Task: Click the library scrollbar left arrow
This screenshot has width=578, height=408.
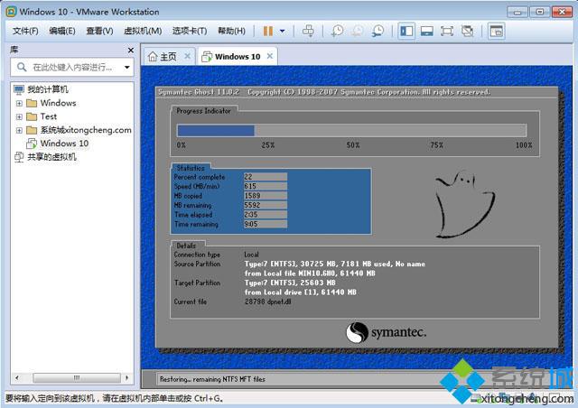Action: [x=17, y=378]
